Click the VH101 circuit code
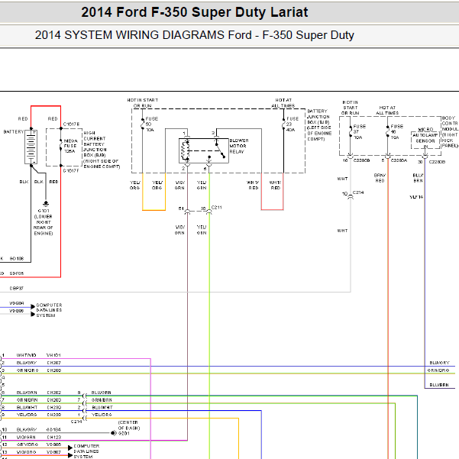 [53, 355]
